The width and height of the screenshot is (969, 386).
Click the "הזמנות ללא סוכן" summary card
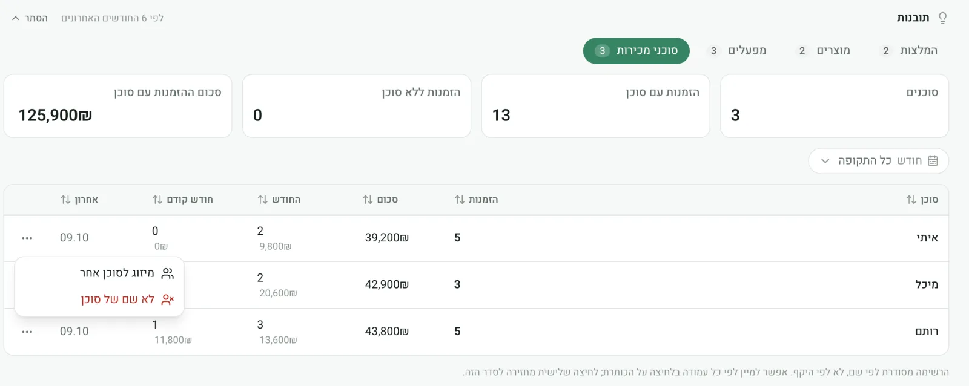(x=357, y=106)
